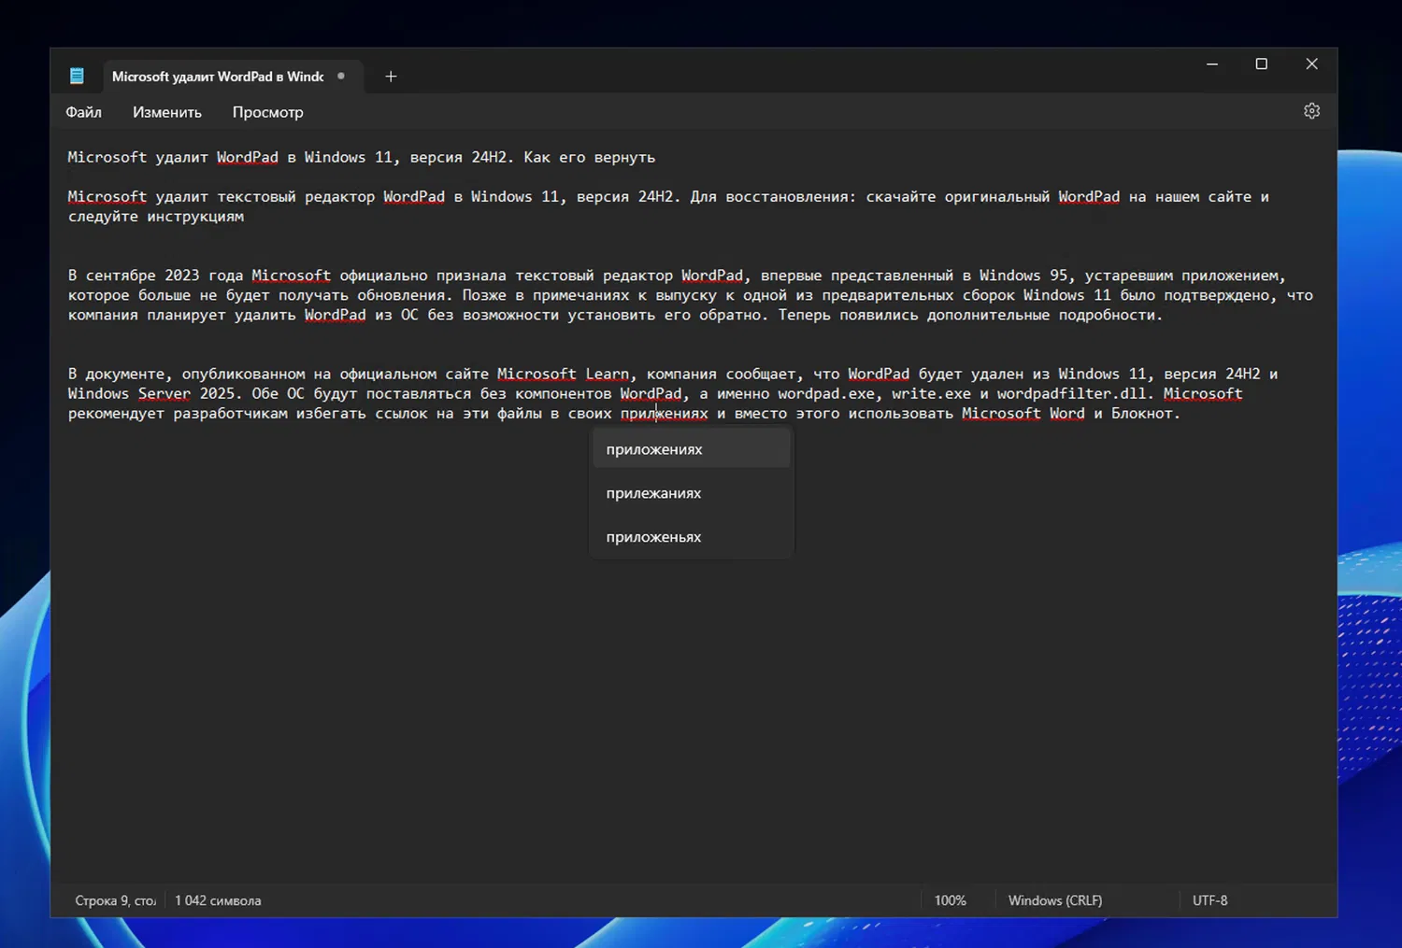Minimize the Notepad window
Image resolution: width=1402 pixels, height=948 pixels.
point(1212,64)
